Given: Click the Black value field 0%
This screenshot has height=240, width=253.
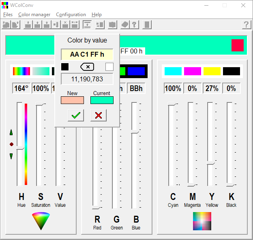Looking at the screenshot, I should tap(232, 88).
